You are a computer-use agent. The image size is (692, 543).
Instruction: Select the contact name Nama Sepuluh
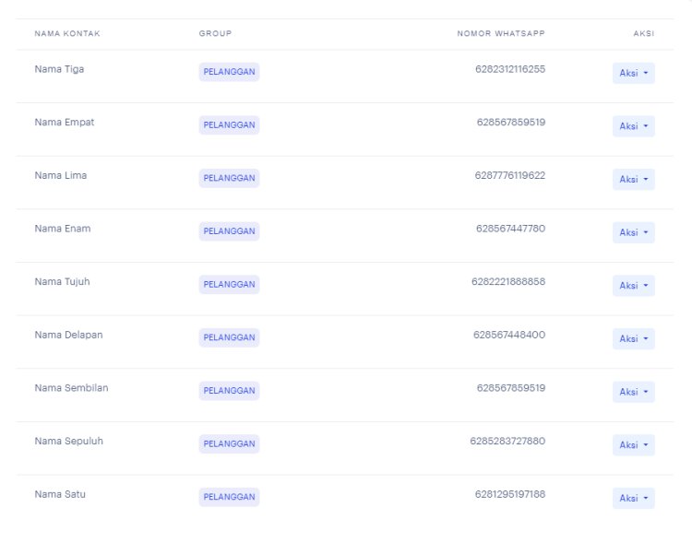[x=68, y=441]
